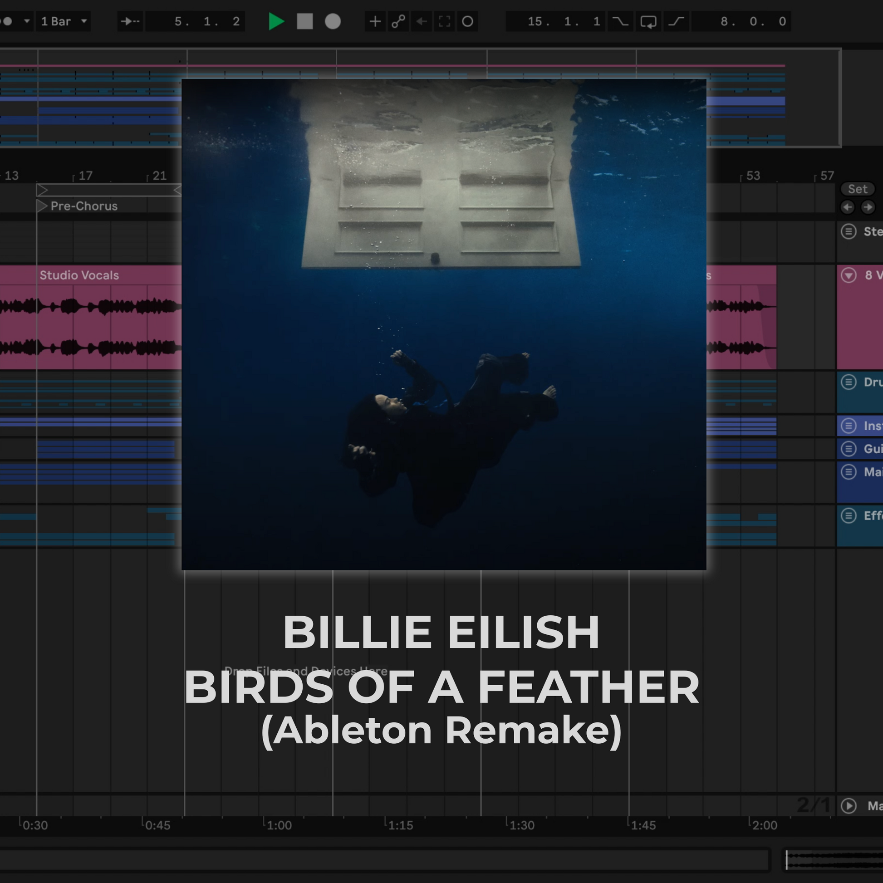The width and height of the screenshot is (883, 883).
Task: Unfold the Ma group track below Gui
Action: [x=849, y=471]
